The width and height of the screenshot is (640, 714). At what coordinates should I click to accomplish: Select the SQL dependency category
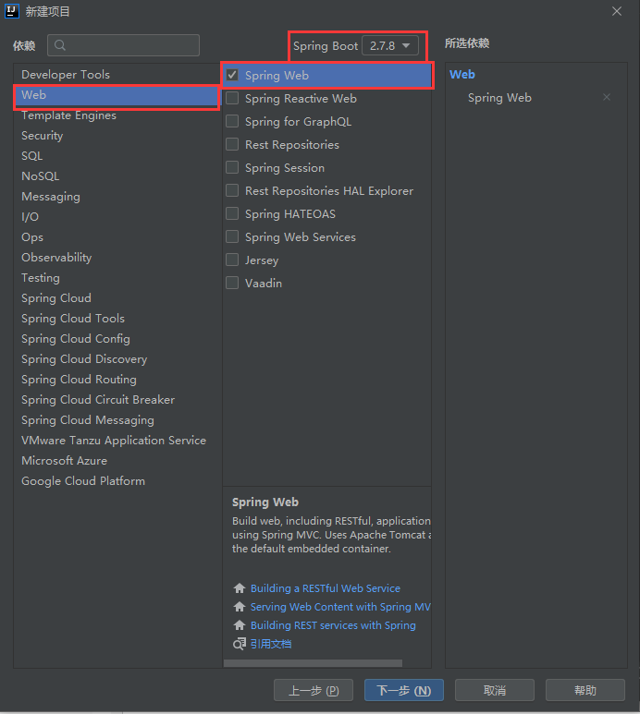[x=32, y=156]
